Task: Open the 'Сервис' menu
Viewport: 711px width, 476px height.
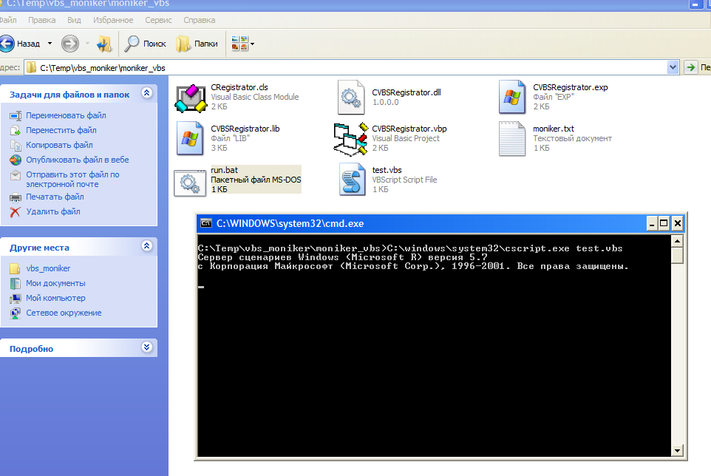Action: tap(158, 20)
